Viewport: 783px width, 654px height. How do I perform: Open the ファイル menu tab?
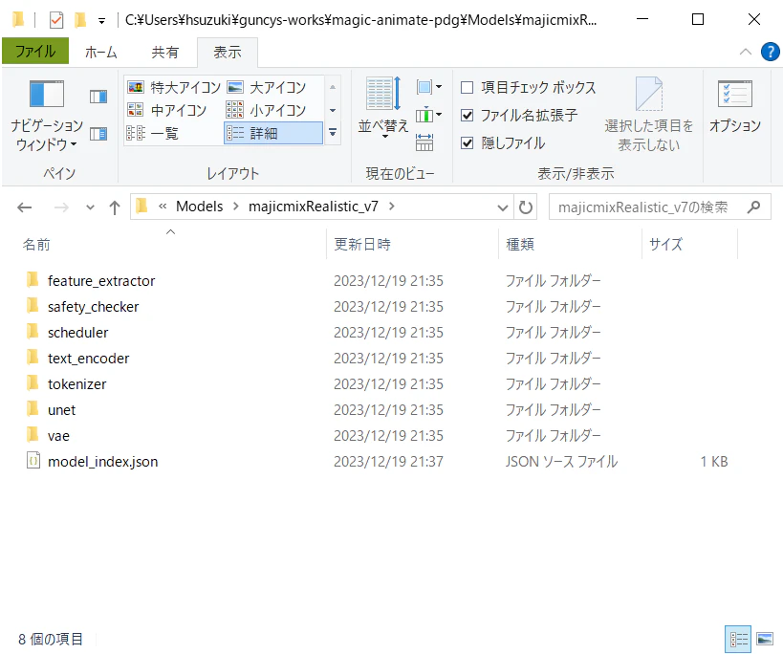click(x=35, y=52)
